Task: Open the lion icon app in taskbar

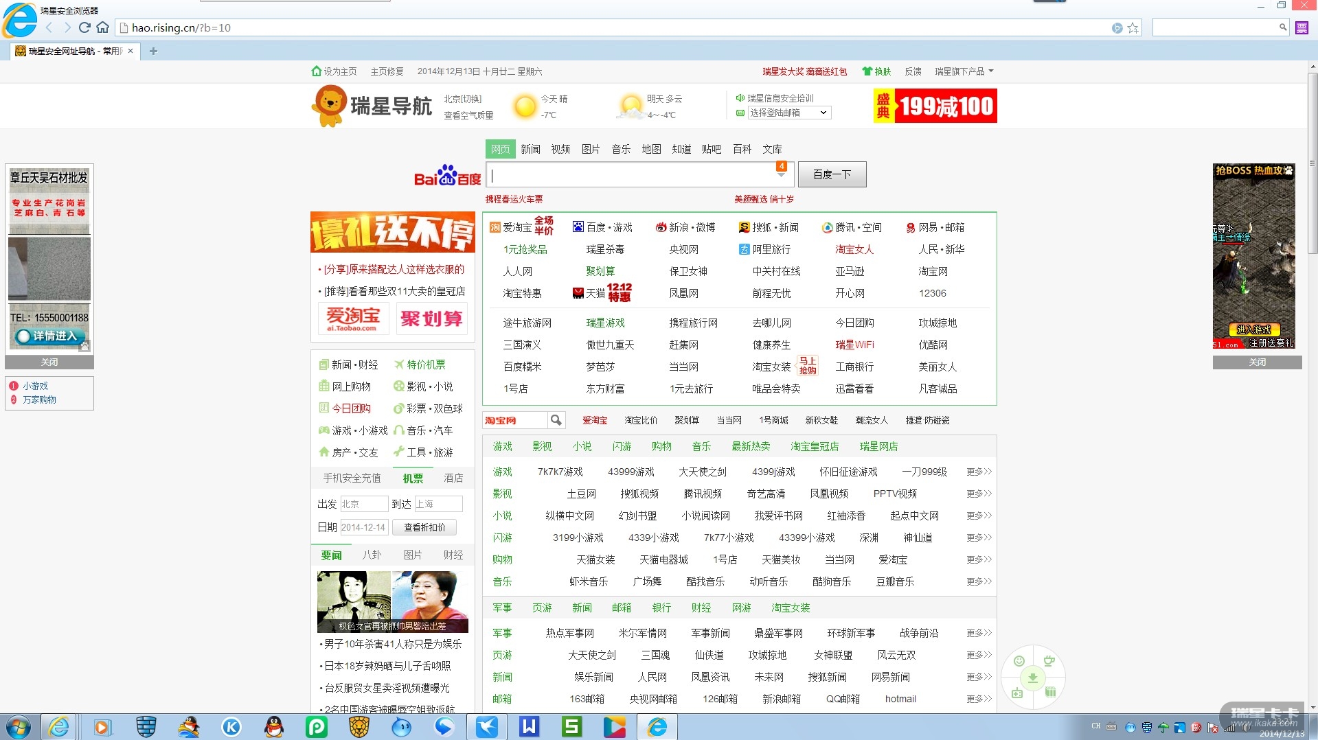Action: coord(359,726)
